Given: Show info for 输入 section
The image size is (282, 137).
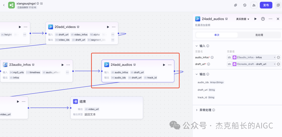Looking at the screenshot, I should point(208,46).
